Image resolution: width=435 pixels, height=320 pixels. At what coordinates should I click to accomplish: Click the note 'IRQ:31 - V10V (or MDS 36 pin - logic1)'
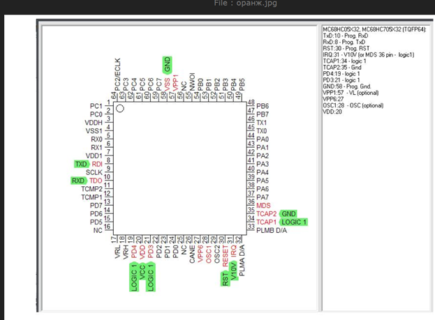[369, 54]
